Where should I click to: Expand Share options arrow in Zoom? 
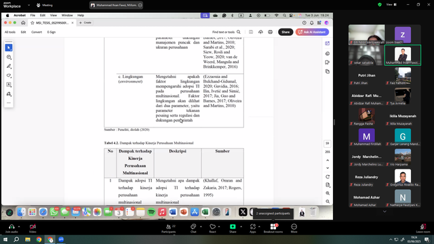[x=241, y=226]
